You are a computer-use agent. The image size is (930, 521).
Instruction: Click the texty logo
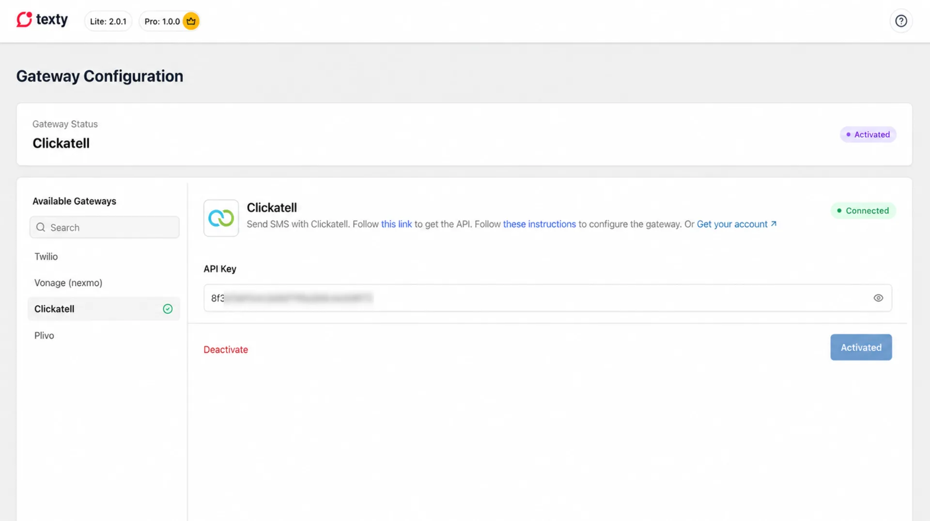pos(42,20)
